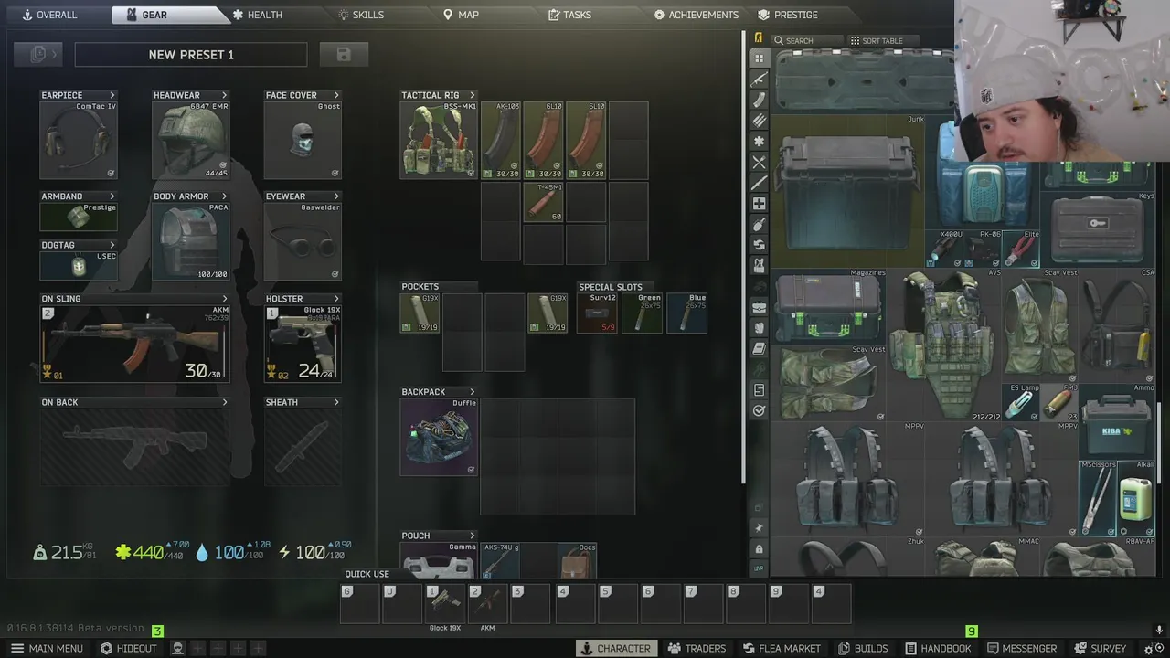Open the Prestige tab
The image size is (1170, 658).
[788, 15]
